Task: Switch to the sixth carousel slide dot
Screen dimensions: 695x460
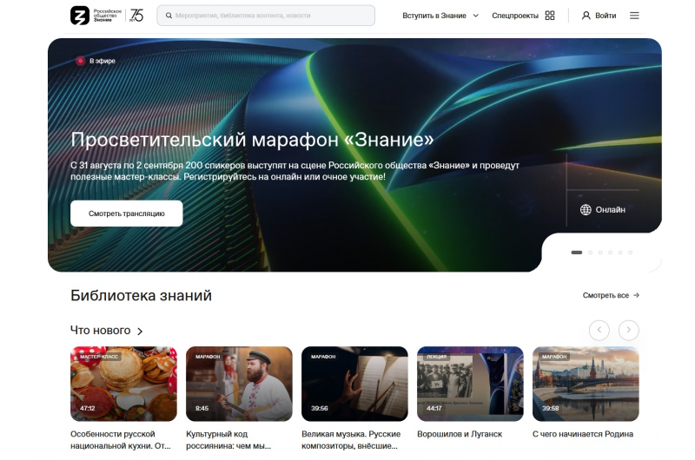Action: pos(631,253)
